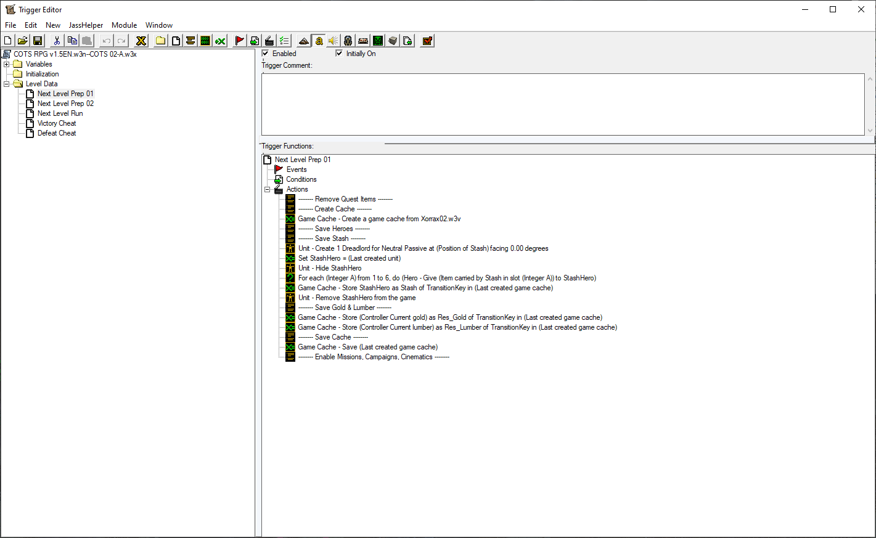Image resolution: width=876 pixels, height=538 pixels.
Task: Select the Create Cache comment line
Action: (x=335, y=209)
